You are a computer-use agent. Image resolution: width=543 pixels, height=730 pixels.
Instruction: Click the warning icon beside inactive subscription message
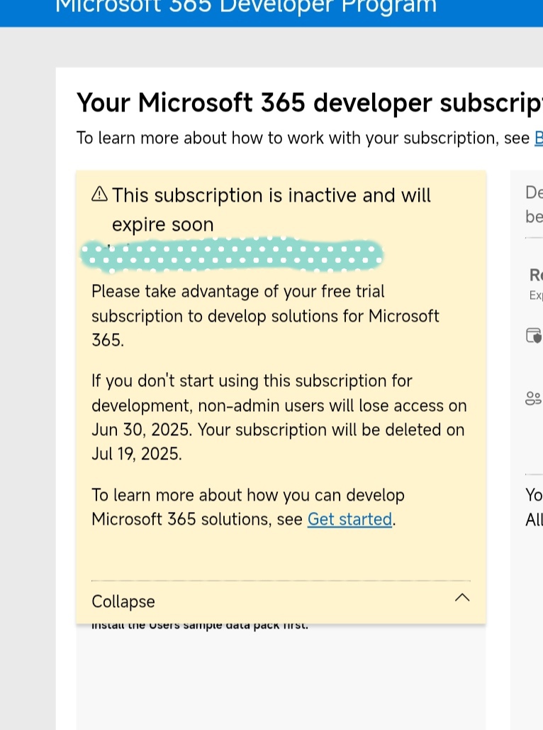click(99, 194)
